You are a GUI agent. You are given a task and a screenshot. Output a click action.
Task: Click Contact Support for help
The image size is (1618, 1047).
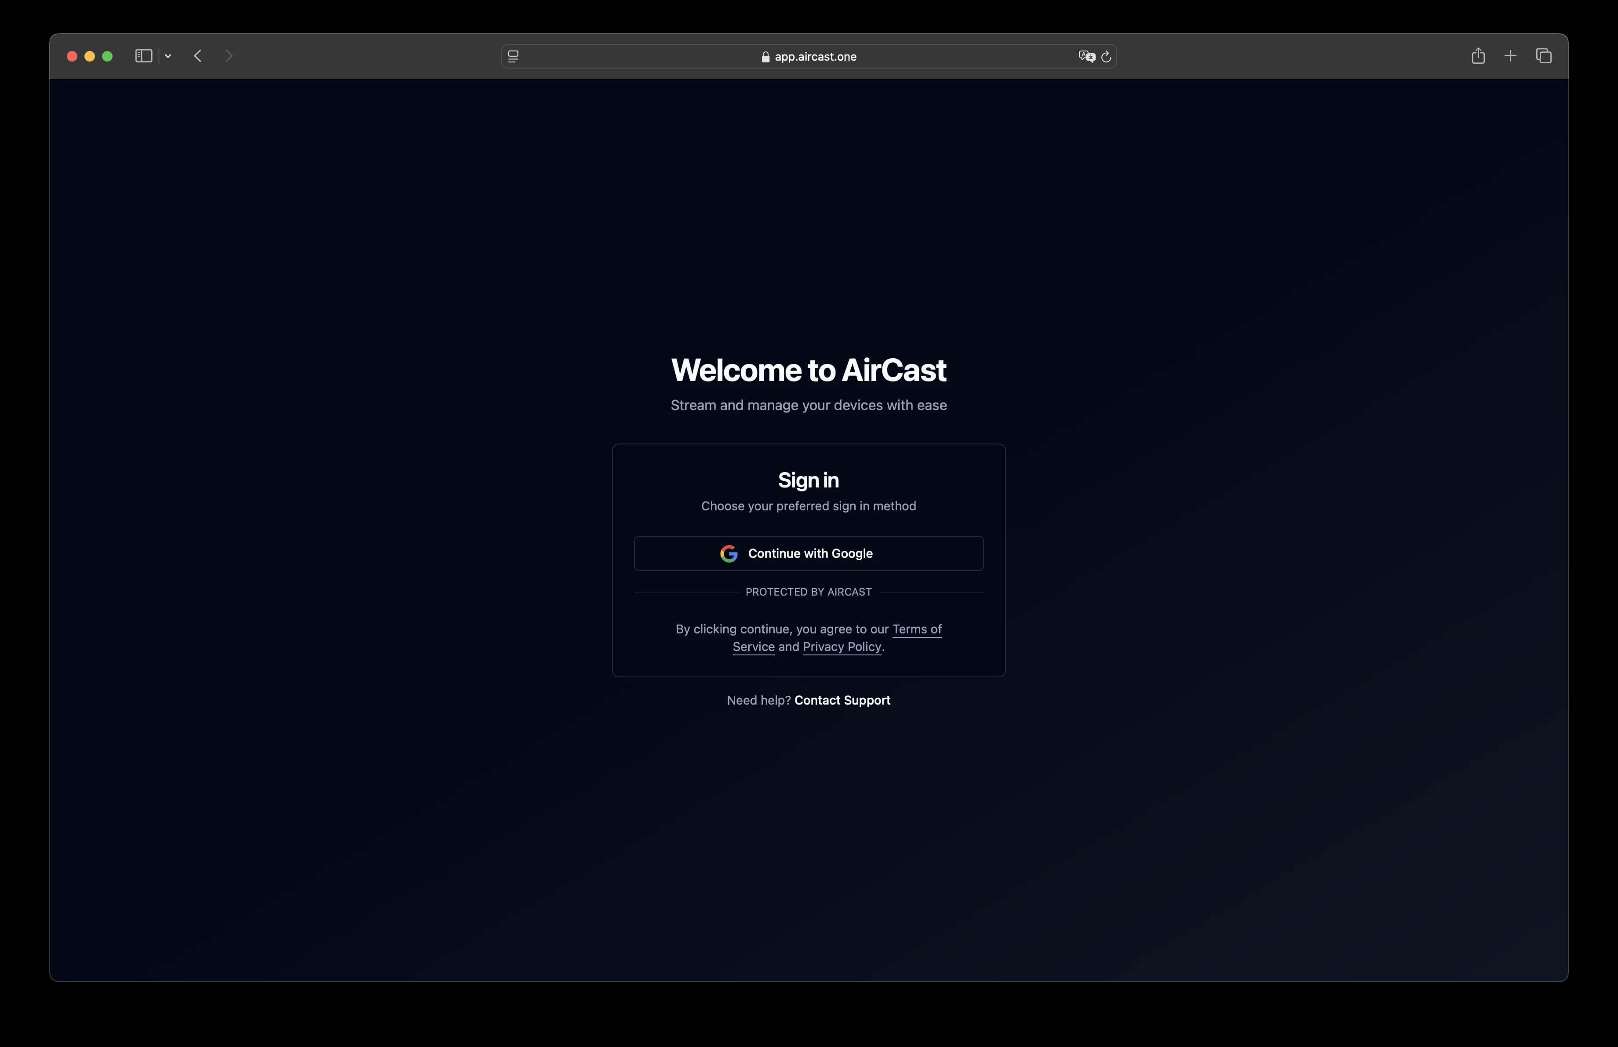click(x=842, y=700)
